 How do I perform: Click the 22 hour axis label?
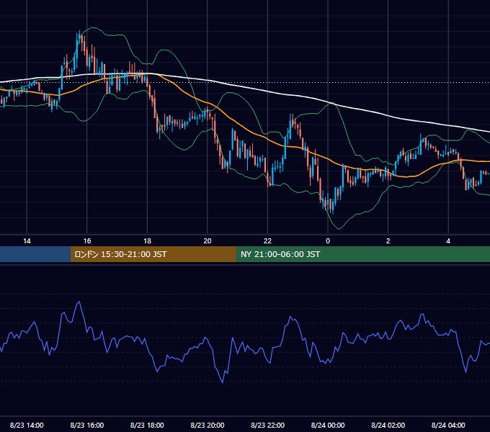pyautogui.click(x=268, y=241)
